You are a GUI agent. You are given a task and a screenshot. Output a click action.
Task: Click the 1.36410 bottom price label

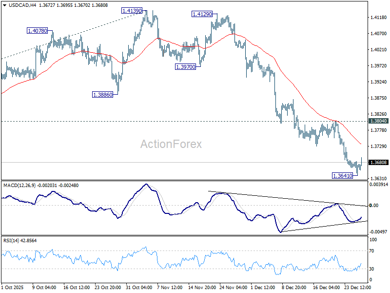[343, 176]
